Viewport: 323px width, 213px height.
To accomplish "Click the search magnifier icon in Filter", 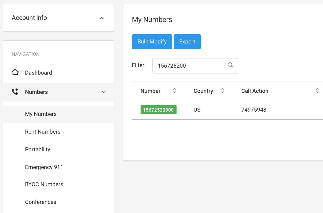I will tap(230, 65).
